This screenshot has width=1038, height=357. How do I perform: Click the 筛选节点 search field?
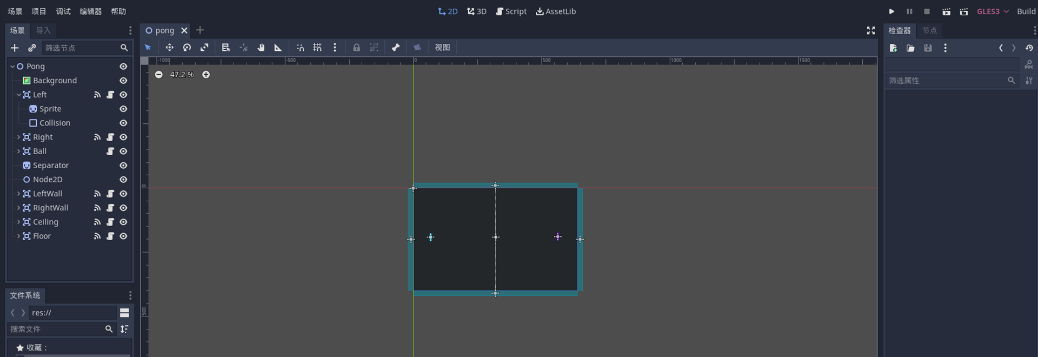point(81,48)
